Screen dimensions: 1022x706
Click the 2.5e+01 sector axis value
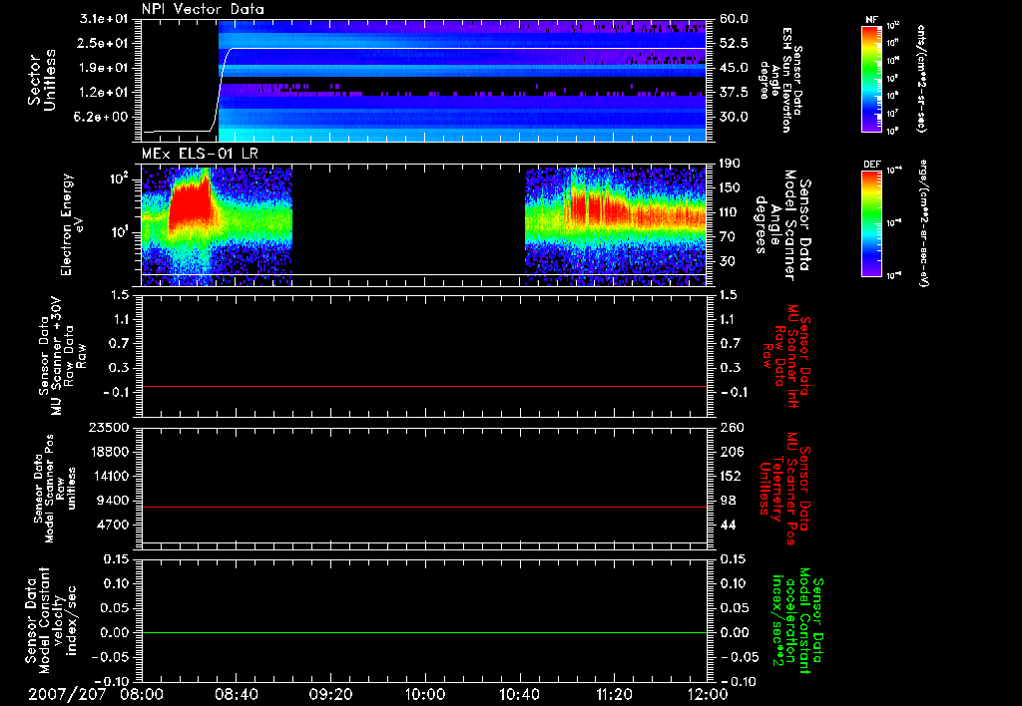pyautogui.click(x=104, y=43)
